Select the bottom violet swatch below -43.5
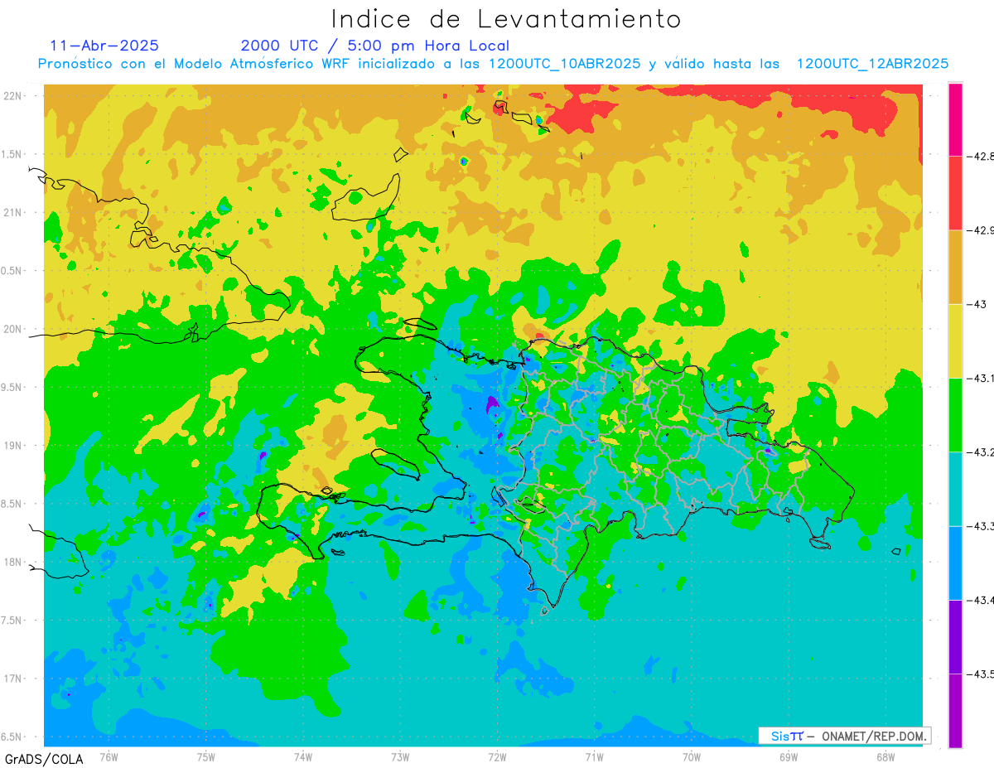 click(955, 710)
